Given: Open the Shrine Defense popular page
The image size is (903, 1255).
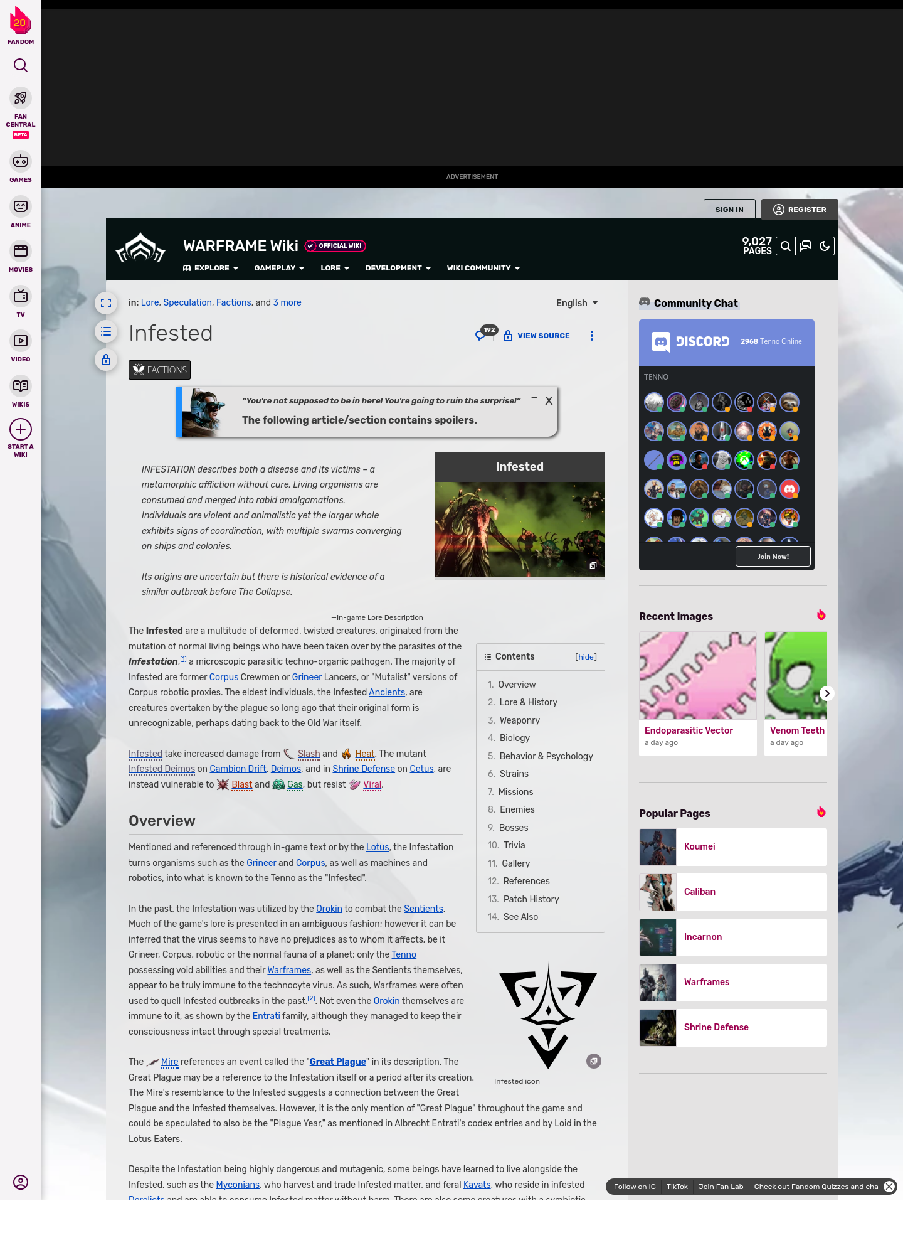Looking at the screenshot, I should [733, 1028].
